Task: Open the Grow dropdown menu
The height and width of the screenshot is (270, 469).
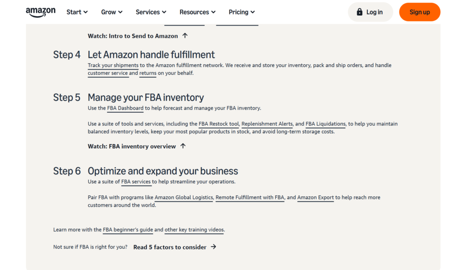Action: 112,12
